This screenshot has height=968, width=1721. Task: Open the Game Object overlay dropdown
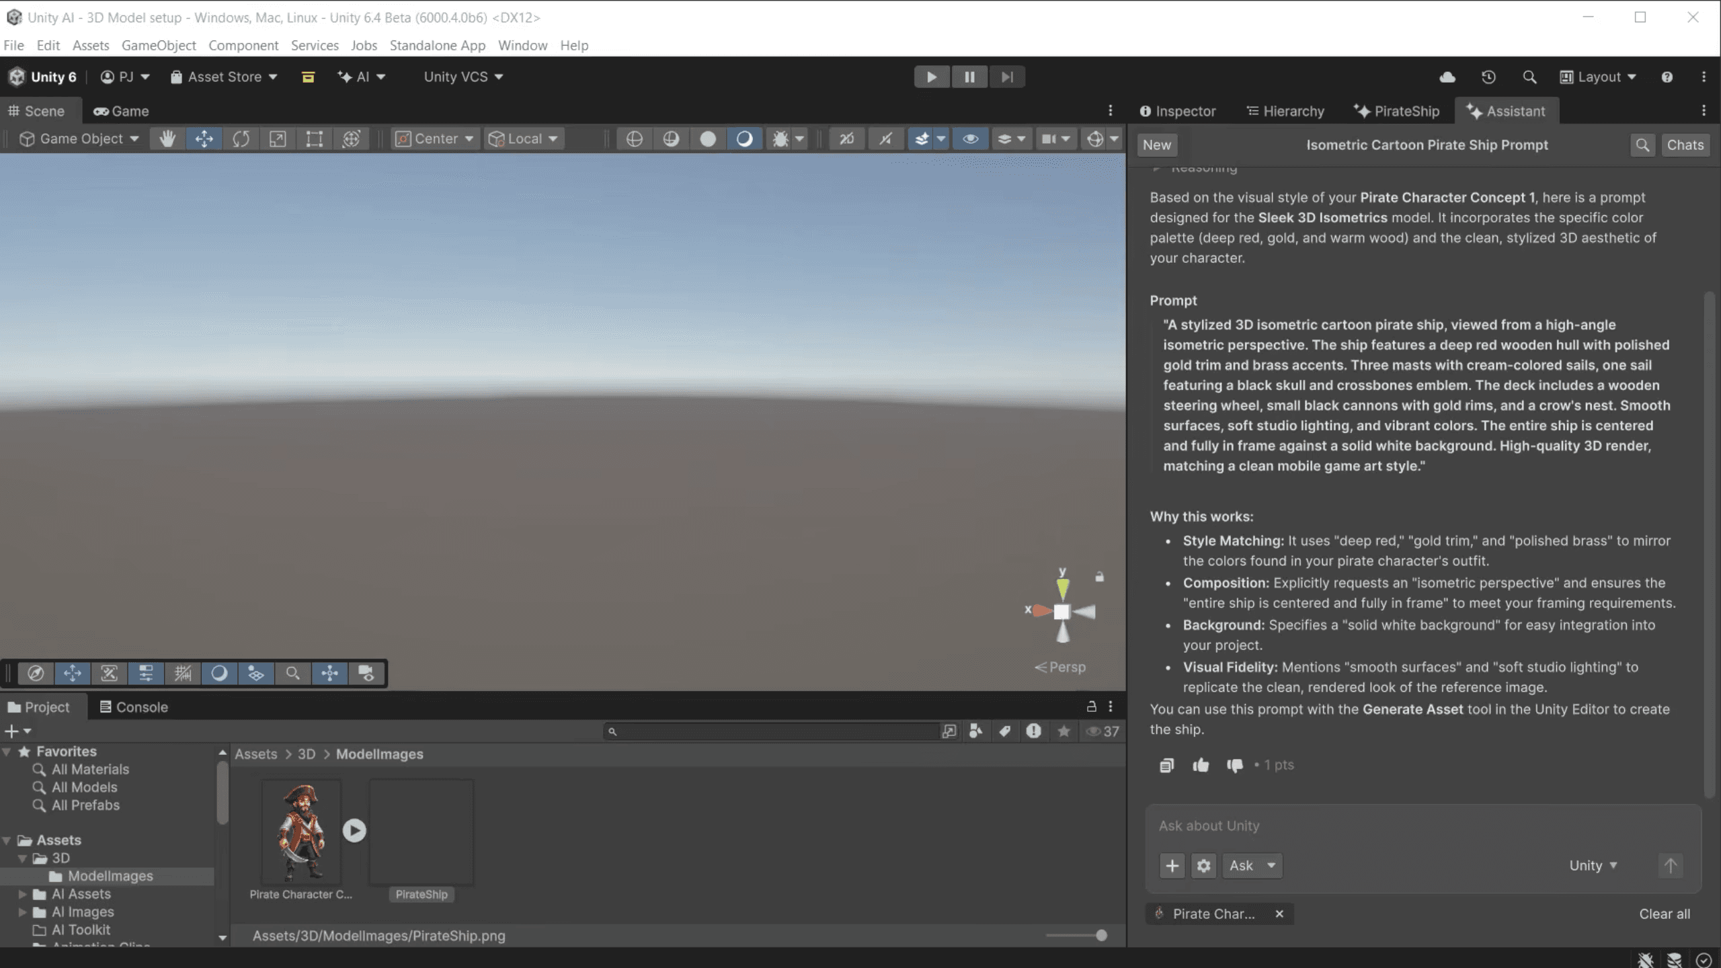(x=79, y=138)
